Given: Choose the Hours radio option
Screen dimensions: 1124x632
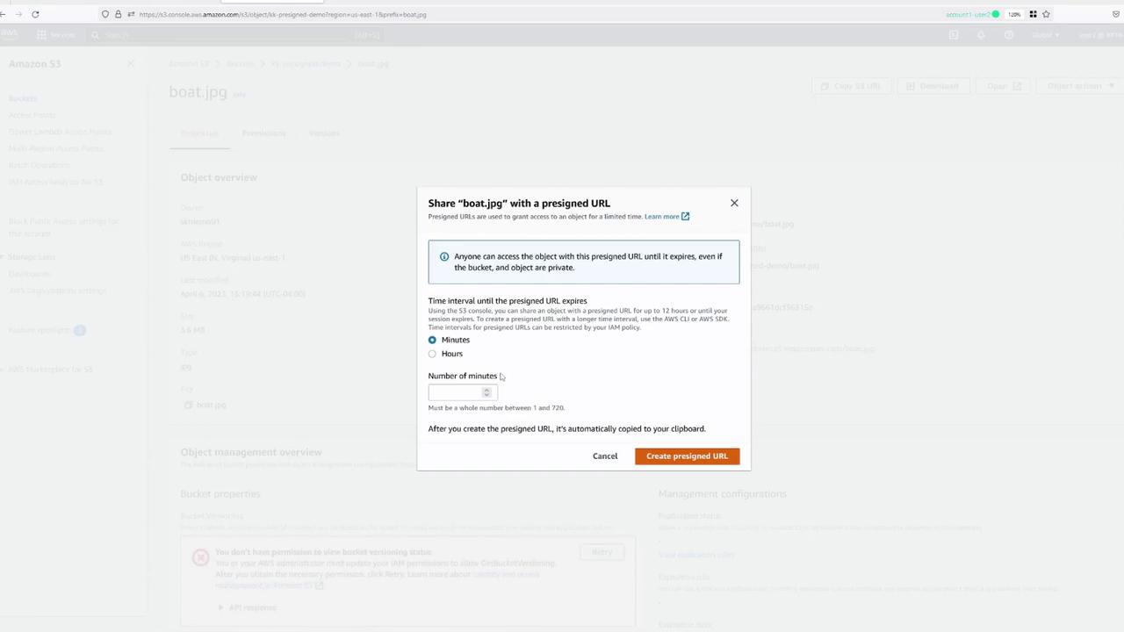Looking at the screenshot, I should [x=432, y=354].
